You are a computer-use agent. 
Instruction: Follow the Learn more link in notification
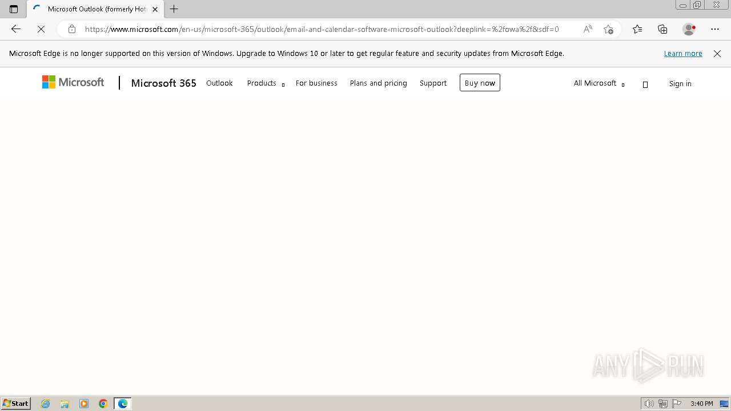683,54
